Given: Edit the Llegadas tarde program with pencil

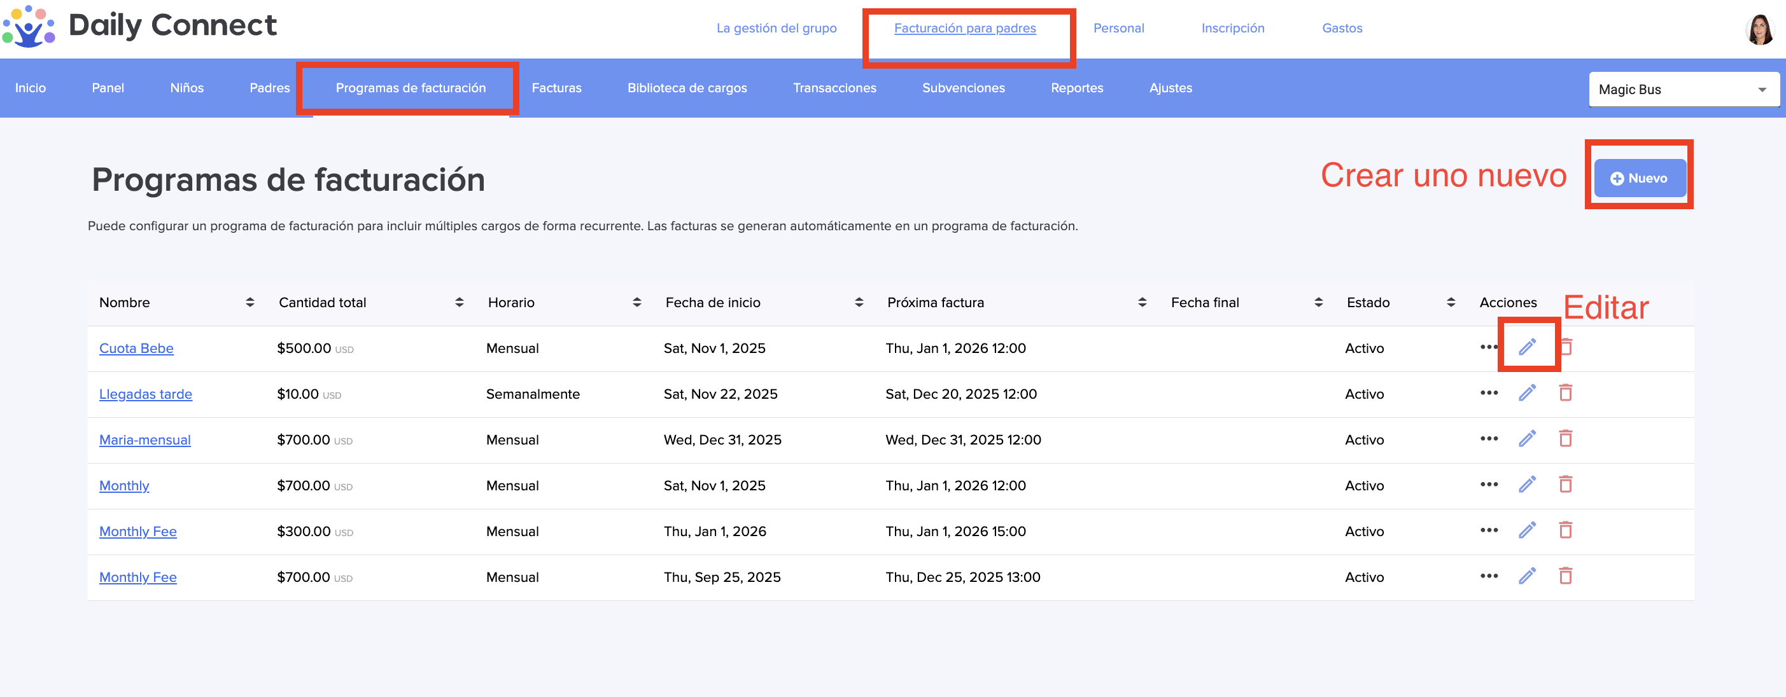Looking at the screenshot, I should tap(1527, 393).
